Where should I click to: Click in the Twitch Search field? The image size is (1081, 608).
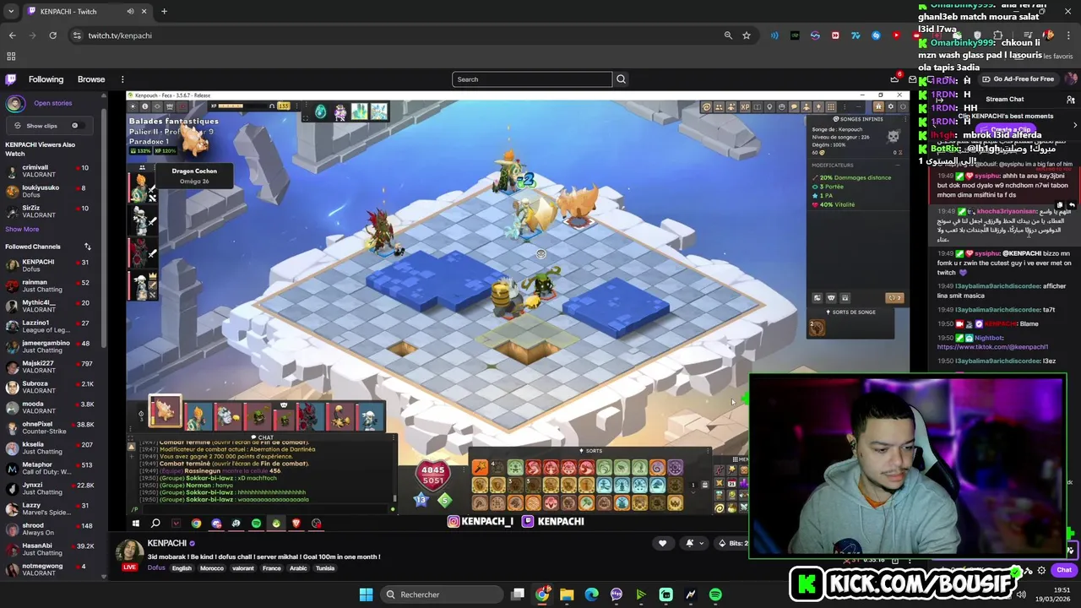tap(532, 79)
